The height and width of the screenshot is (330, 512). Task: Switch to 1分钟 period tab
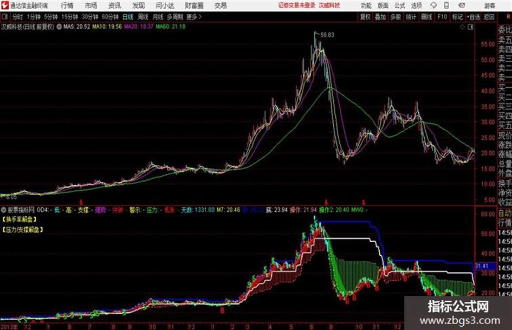pos(34,17)
